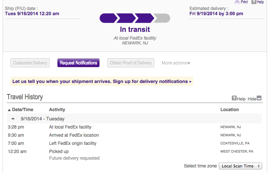Click the Customize Delivery button

pos(30,63)
